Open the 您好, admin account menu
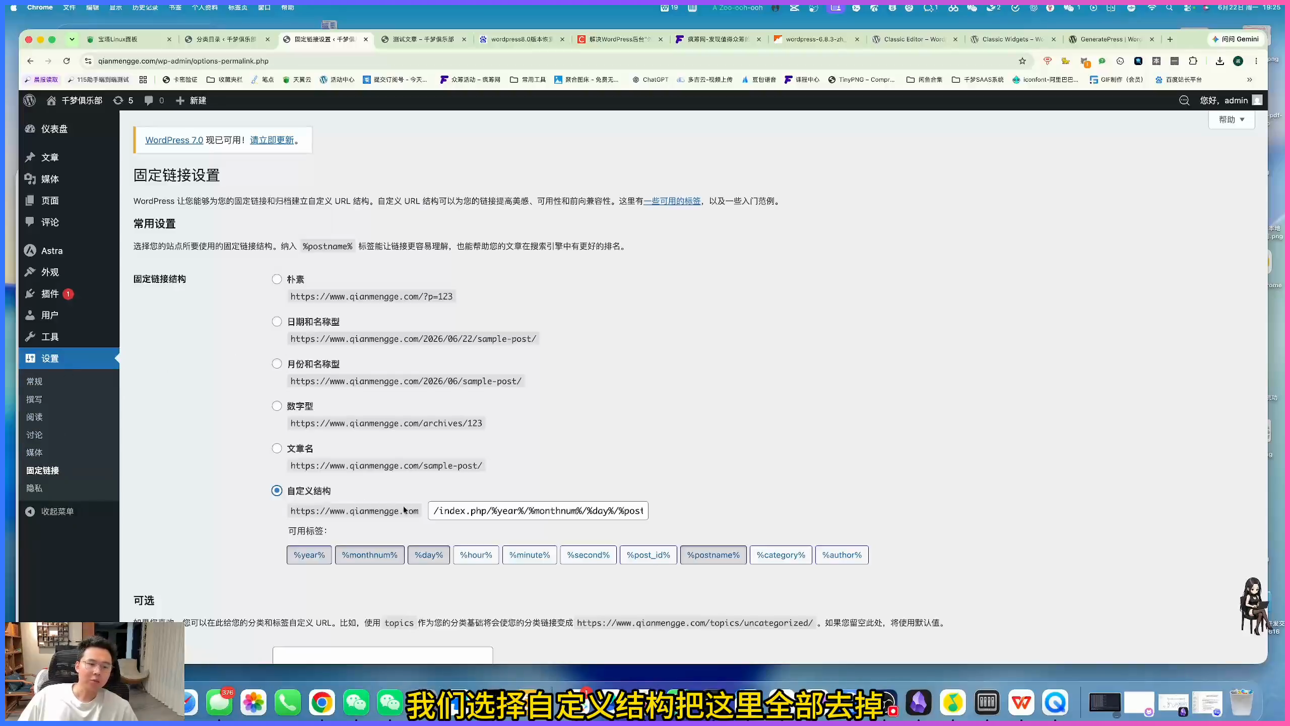Screen dimensions: 1290x726 1231,100
